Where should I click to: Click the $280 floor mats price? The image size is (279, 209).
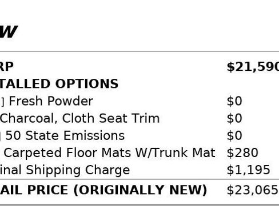(x=242, y=153)
